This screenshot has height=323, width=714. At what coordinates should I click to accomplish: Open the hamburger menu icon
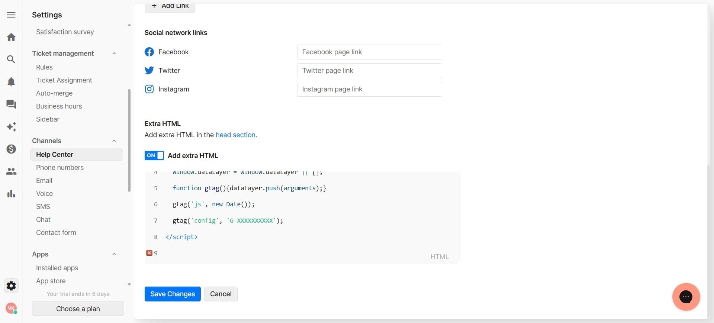(11, 15)
